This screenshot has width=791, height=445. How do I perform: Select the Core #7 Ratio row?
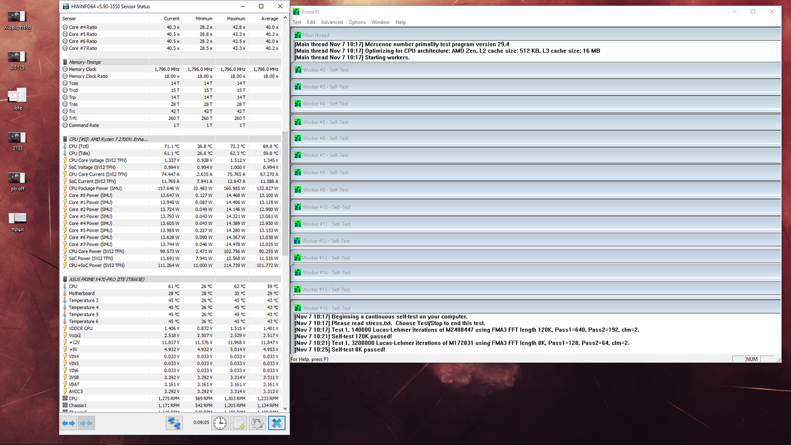(171, 48)
